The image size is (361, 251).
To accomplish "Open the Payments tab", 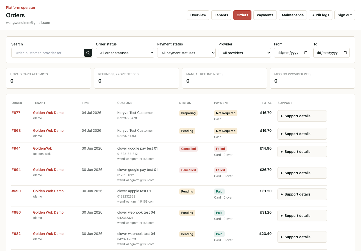I will pyautogui.click(x=265, y=15).
